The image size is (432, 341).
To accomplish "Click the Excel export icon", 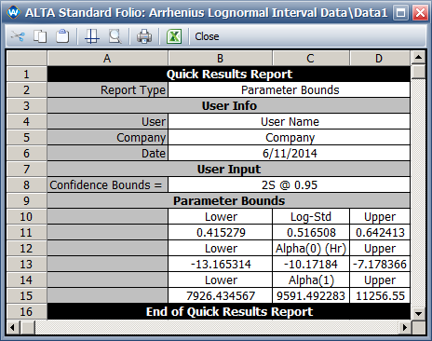I will (174, 36).
